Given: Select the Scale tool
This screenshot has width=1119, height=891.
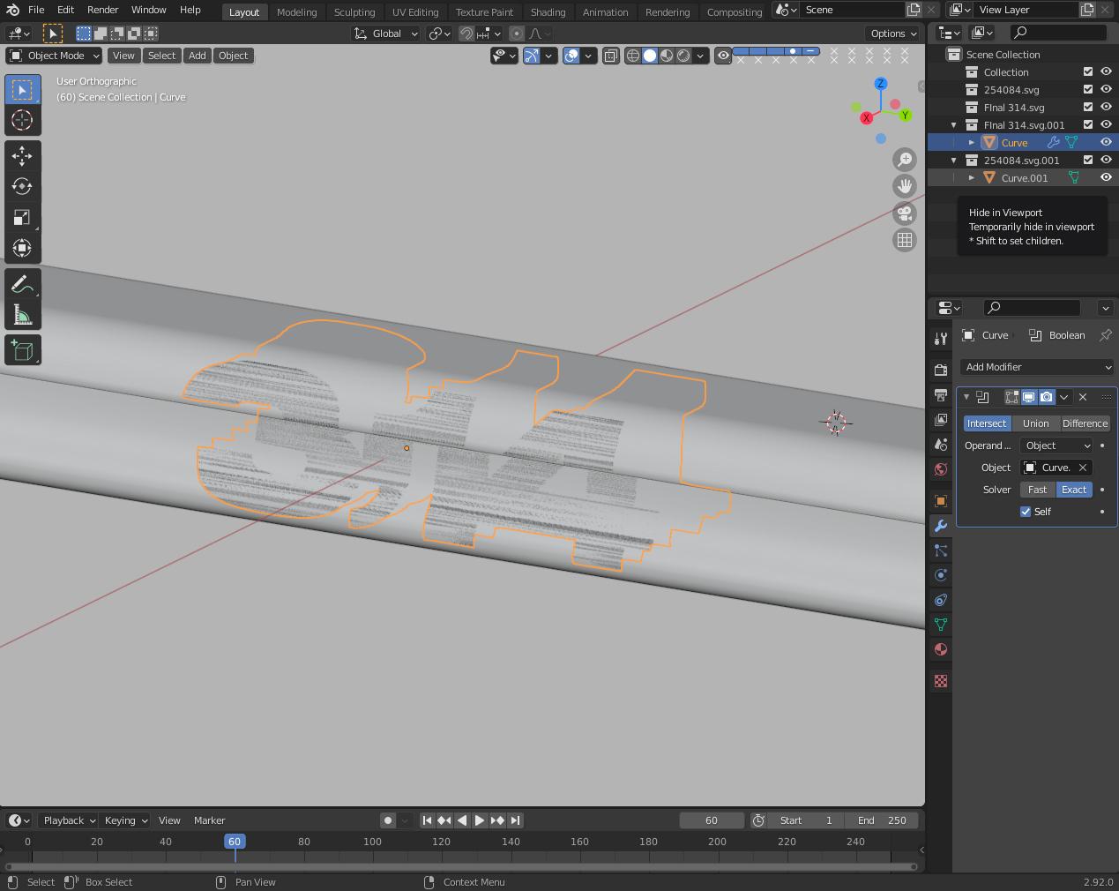Looking at the screenshot, I should click(22, 217).
